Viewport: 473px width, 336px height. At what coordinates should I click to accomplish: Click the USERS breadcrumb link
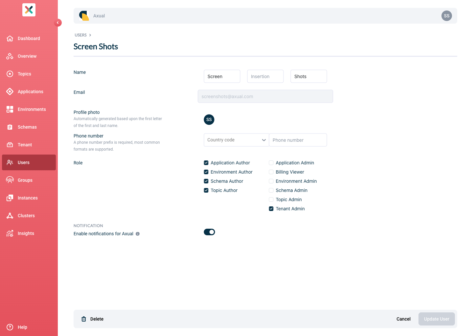[80, 35]
